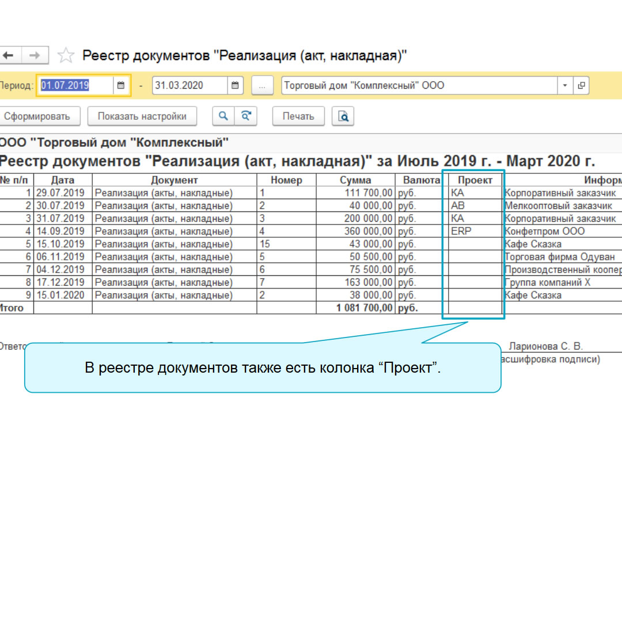Select signature name Ларионова С. В.

click(x=546, y=346)
